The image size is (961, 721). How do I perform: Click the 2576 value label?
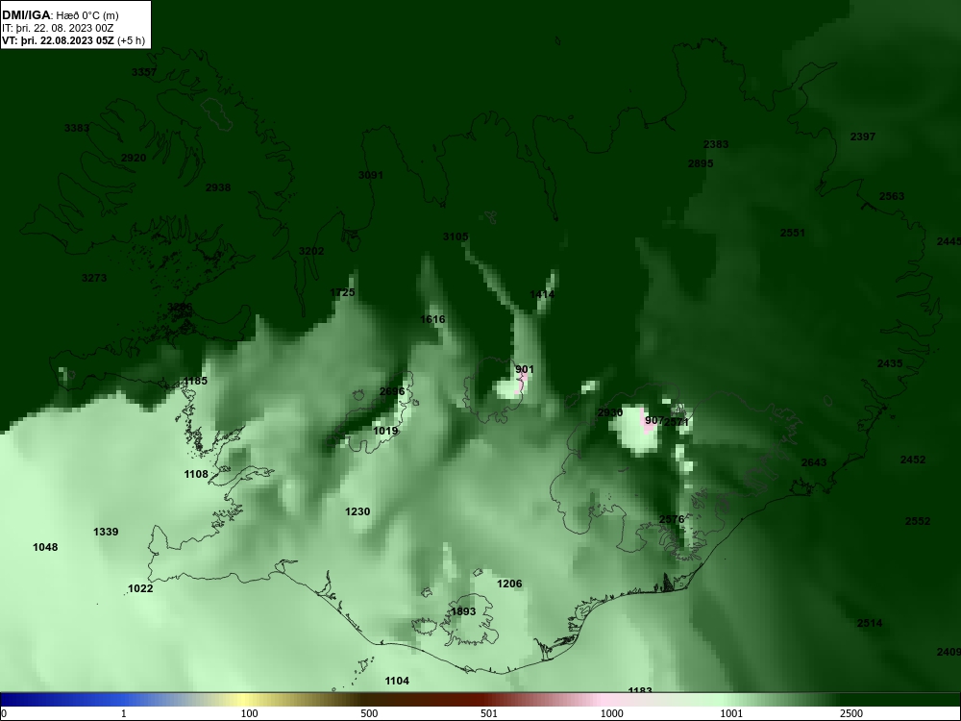pos(672,520)
